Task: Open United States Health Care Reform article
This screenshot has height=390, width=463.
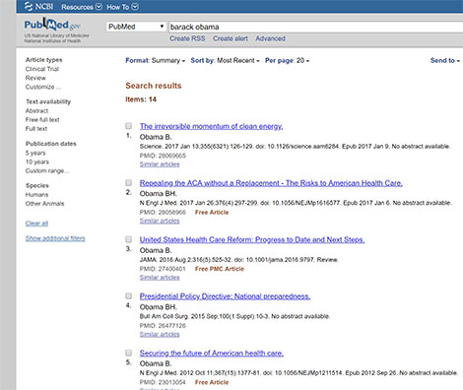Action: point(252,239)
